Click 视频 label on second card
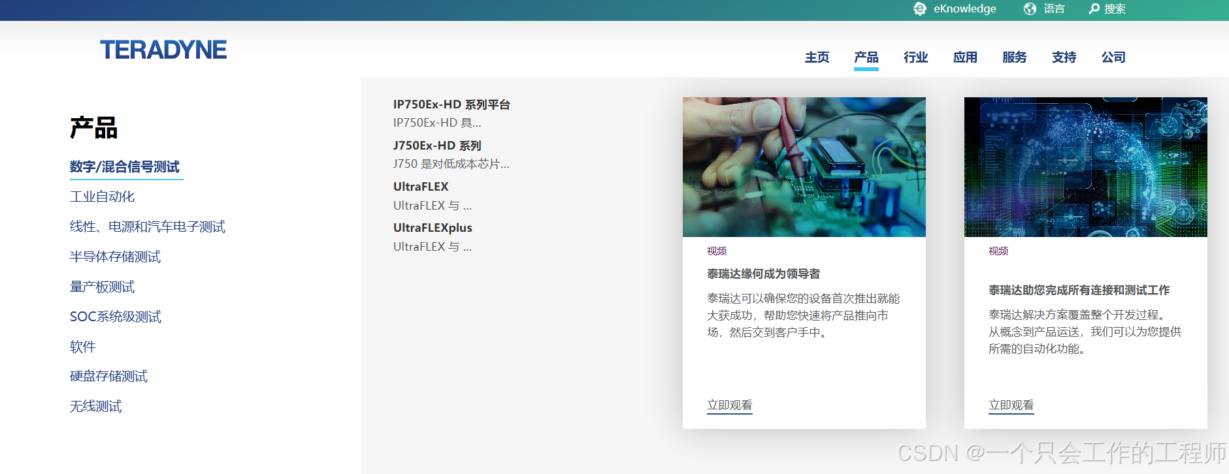This screenshot has width=1229, height=474. coord(998,251)
